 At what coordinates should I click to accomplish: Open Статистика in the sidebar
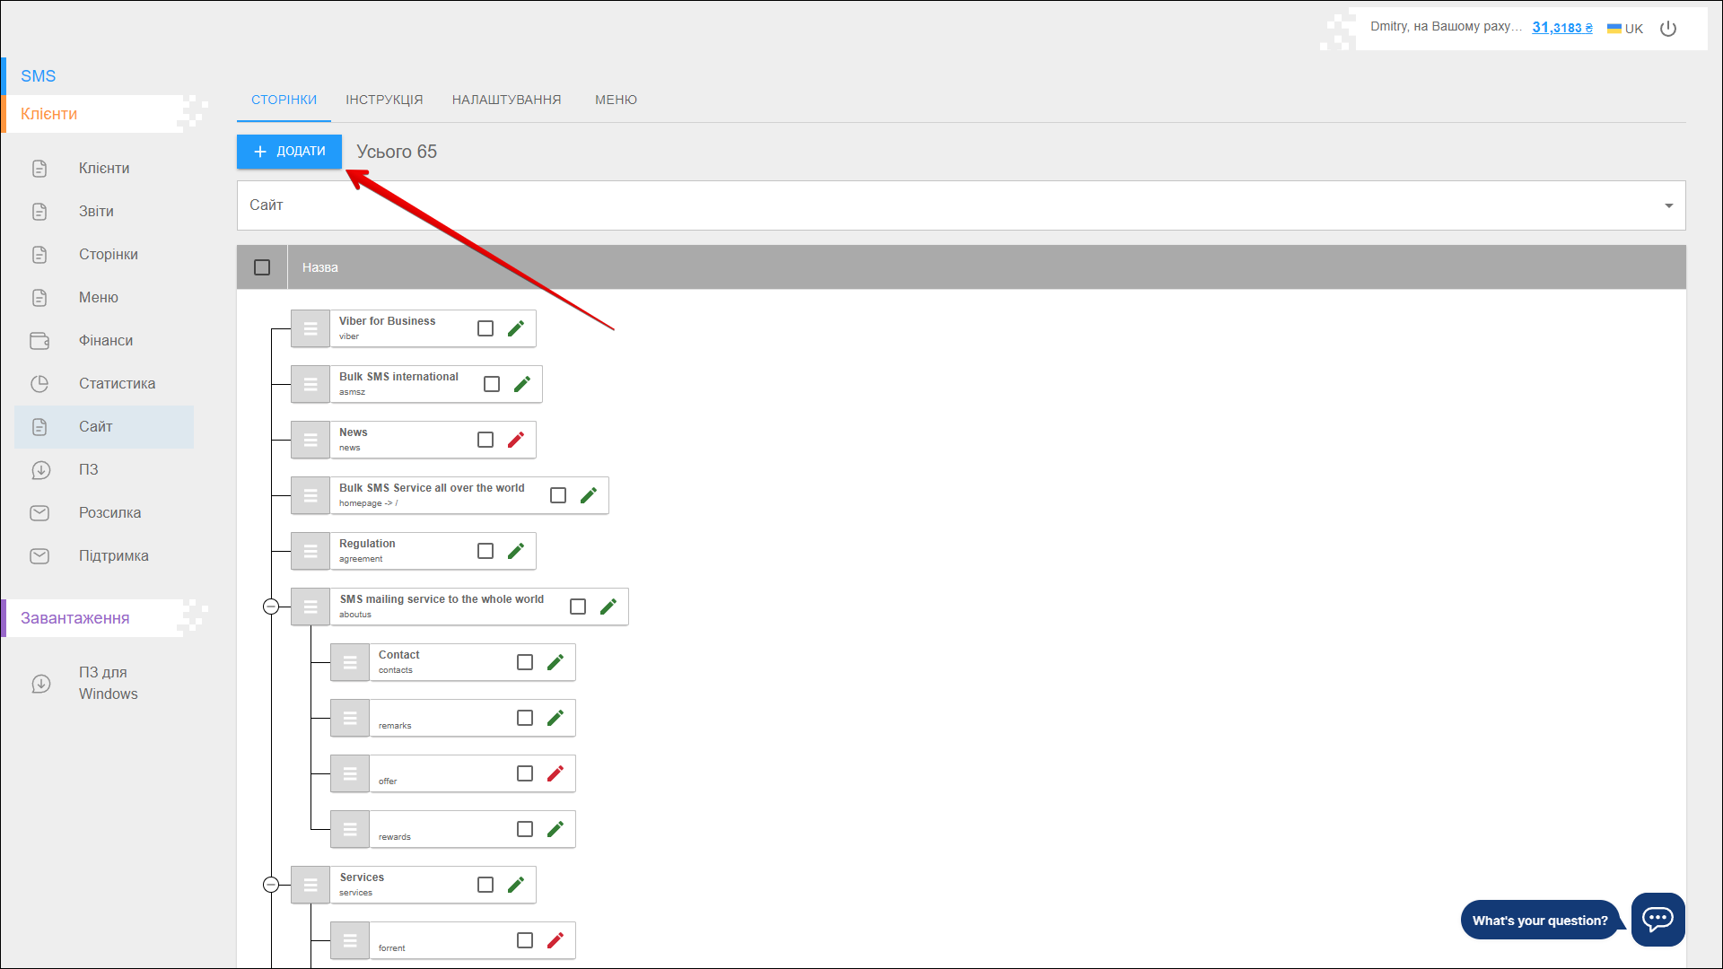tap(117, 383)
